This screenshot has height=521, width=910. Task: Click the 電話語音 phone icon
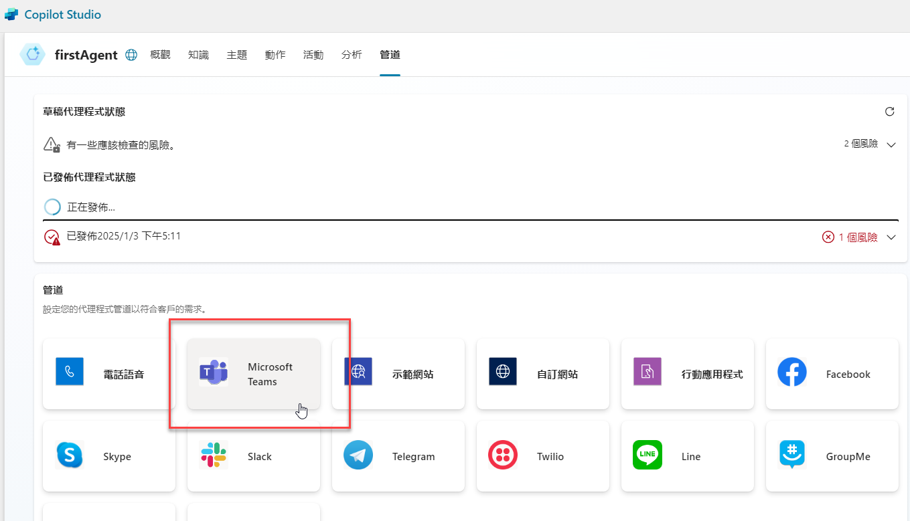pyautogui.click(x=70, y=371)
